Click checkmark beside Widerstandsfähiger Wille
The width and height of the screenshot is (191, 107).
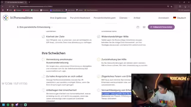tap(99, 37)
